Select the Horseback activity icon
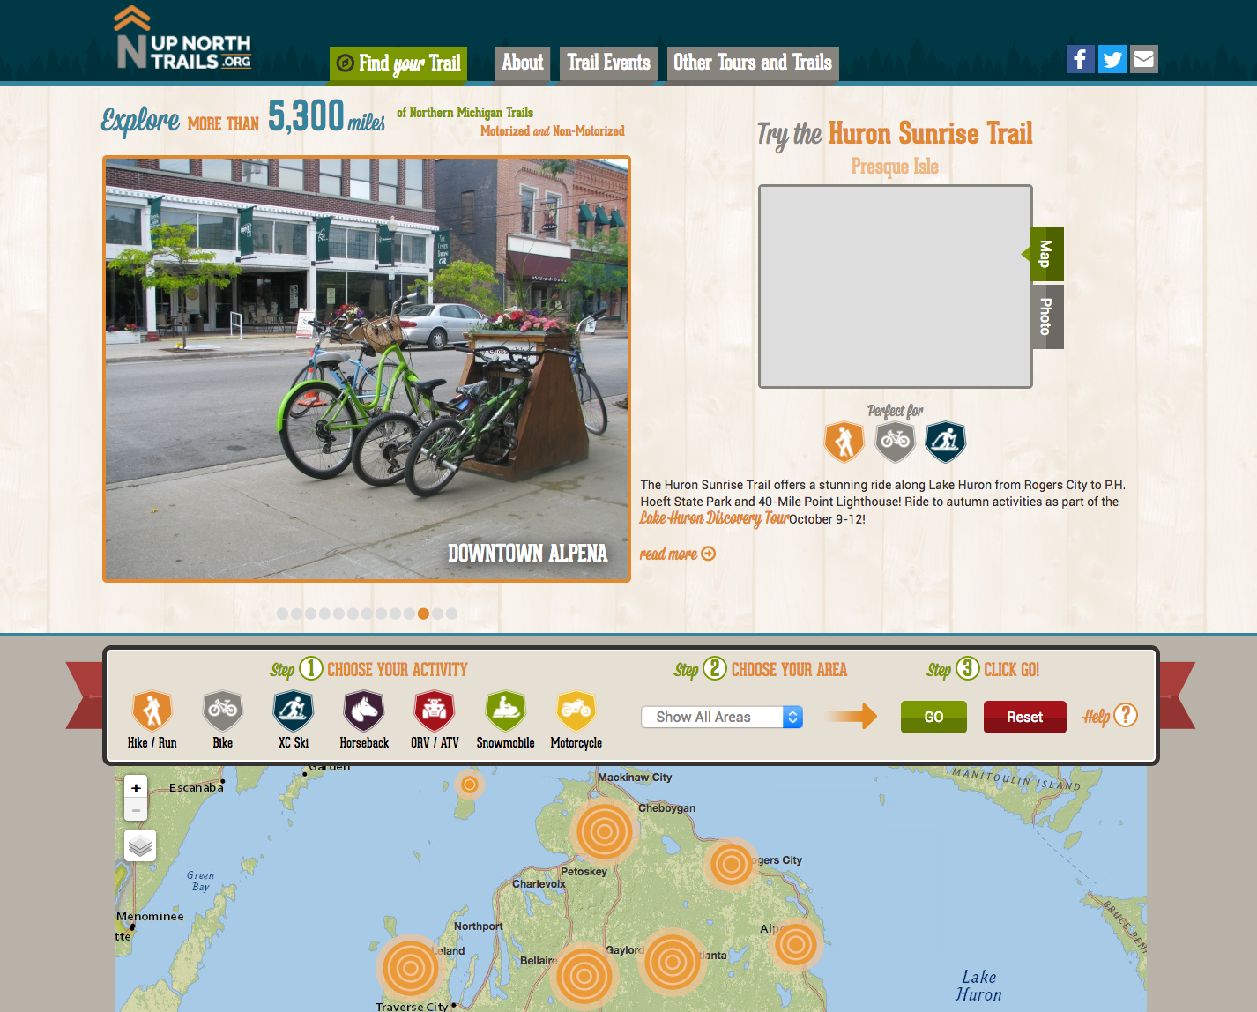Screen dimensions: 1257x1012 pos(364,711)
